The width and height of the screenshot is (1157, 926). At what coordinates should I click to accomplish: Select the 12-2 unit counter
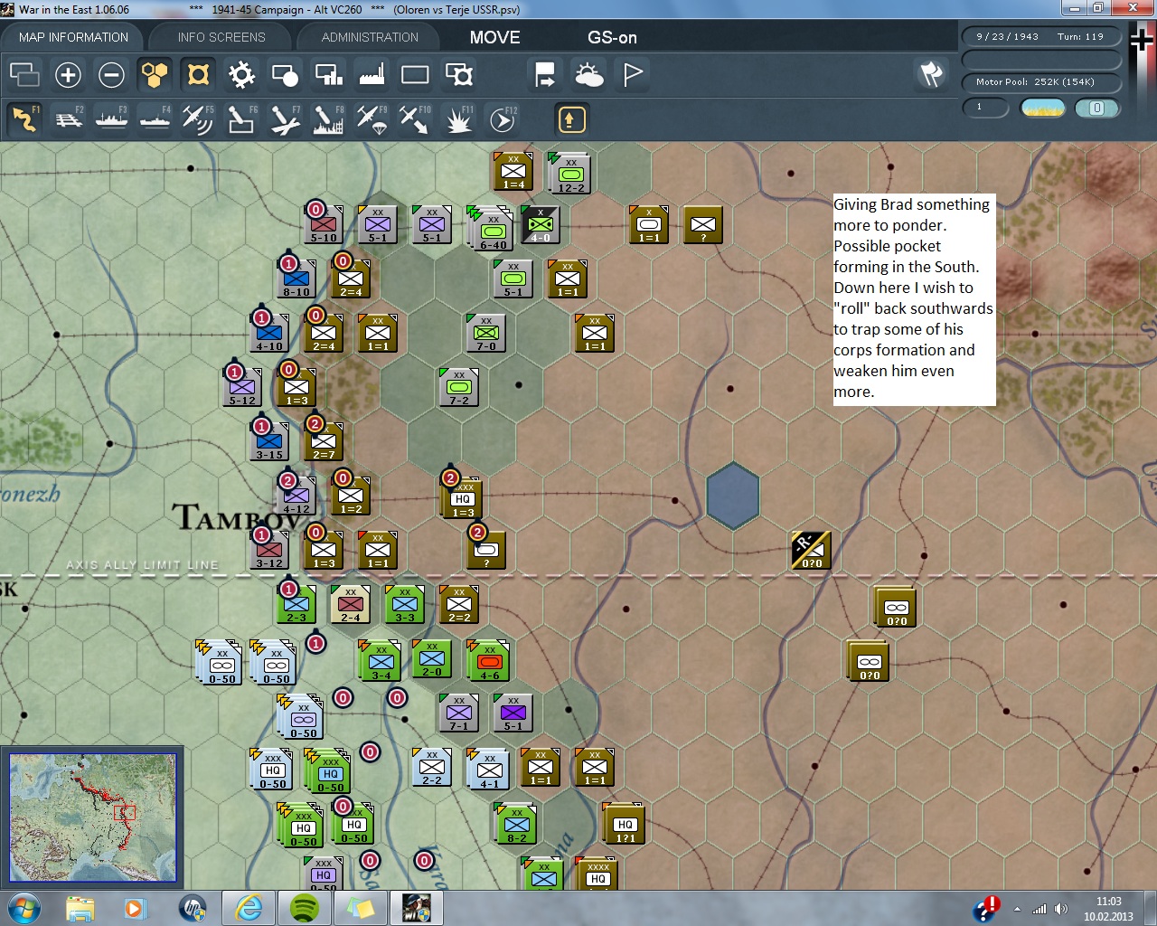570,173
